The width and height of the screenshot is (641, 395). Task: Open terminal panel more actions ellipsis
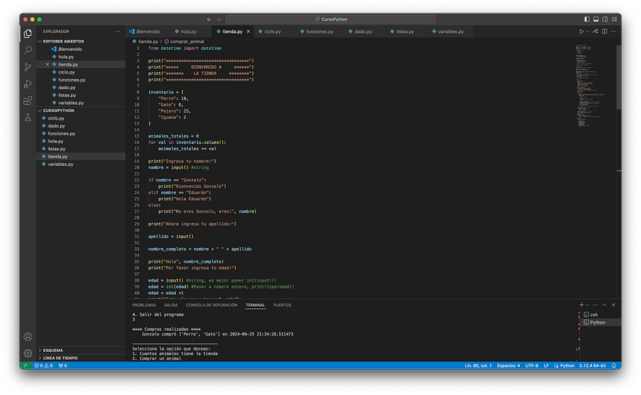[x=596, y=305]
